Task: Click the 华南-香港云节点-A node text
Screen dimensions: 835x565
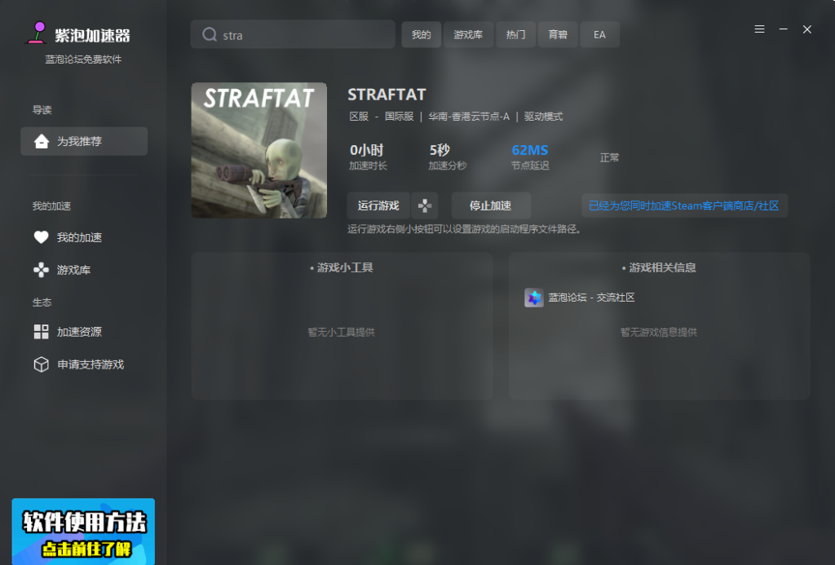Action: point(469,116)
